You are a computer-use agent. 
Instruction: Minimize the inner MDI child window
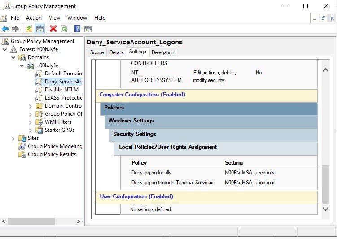315,18
